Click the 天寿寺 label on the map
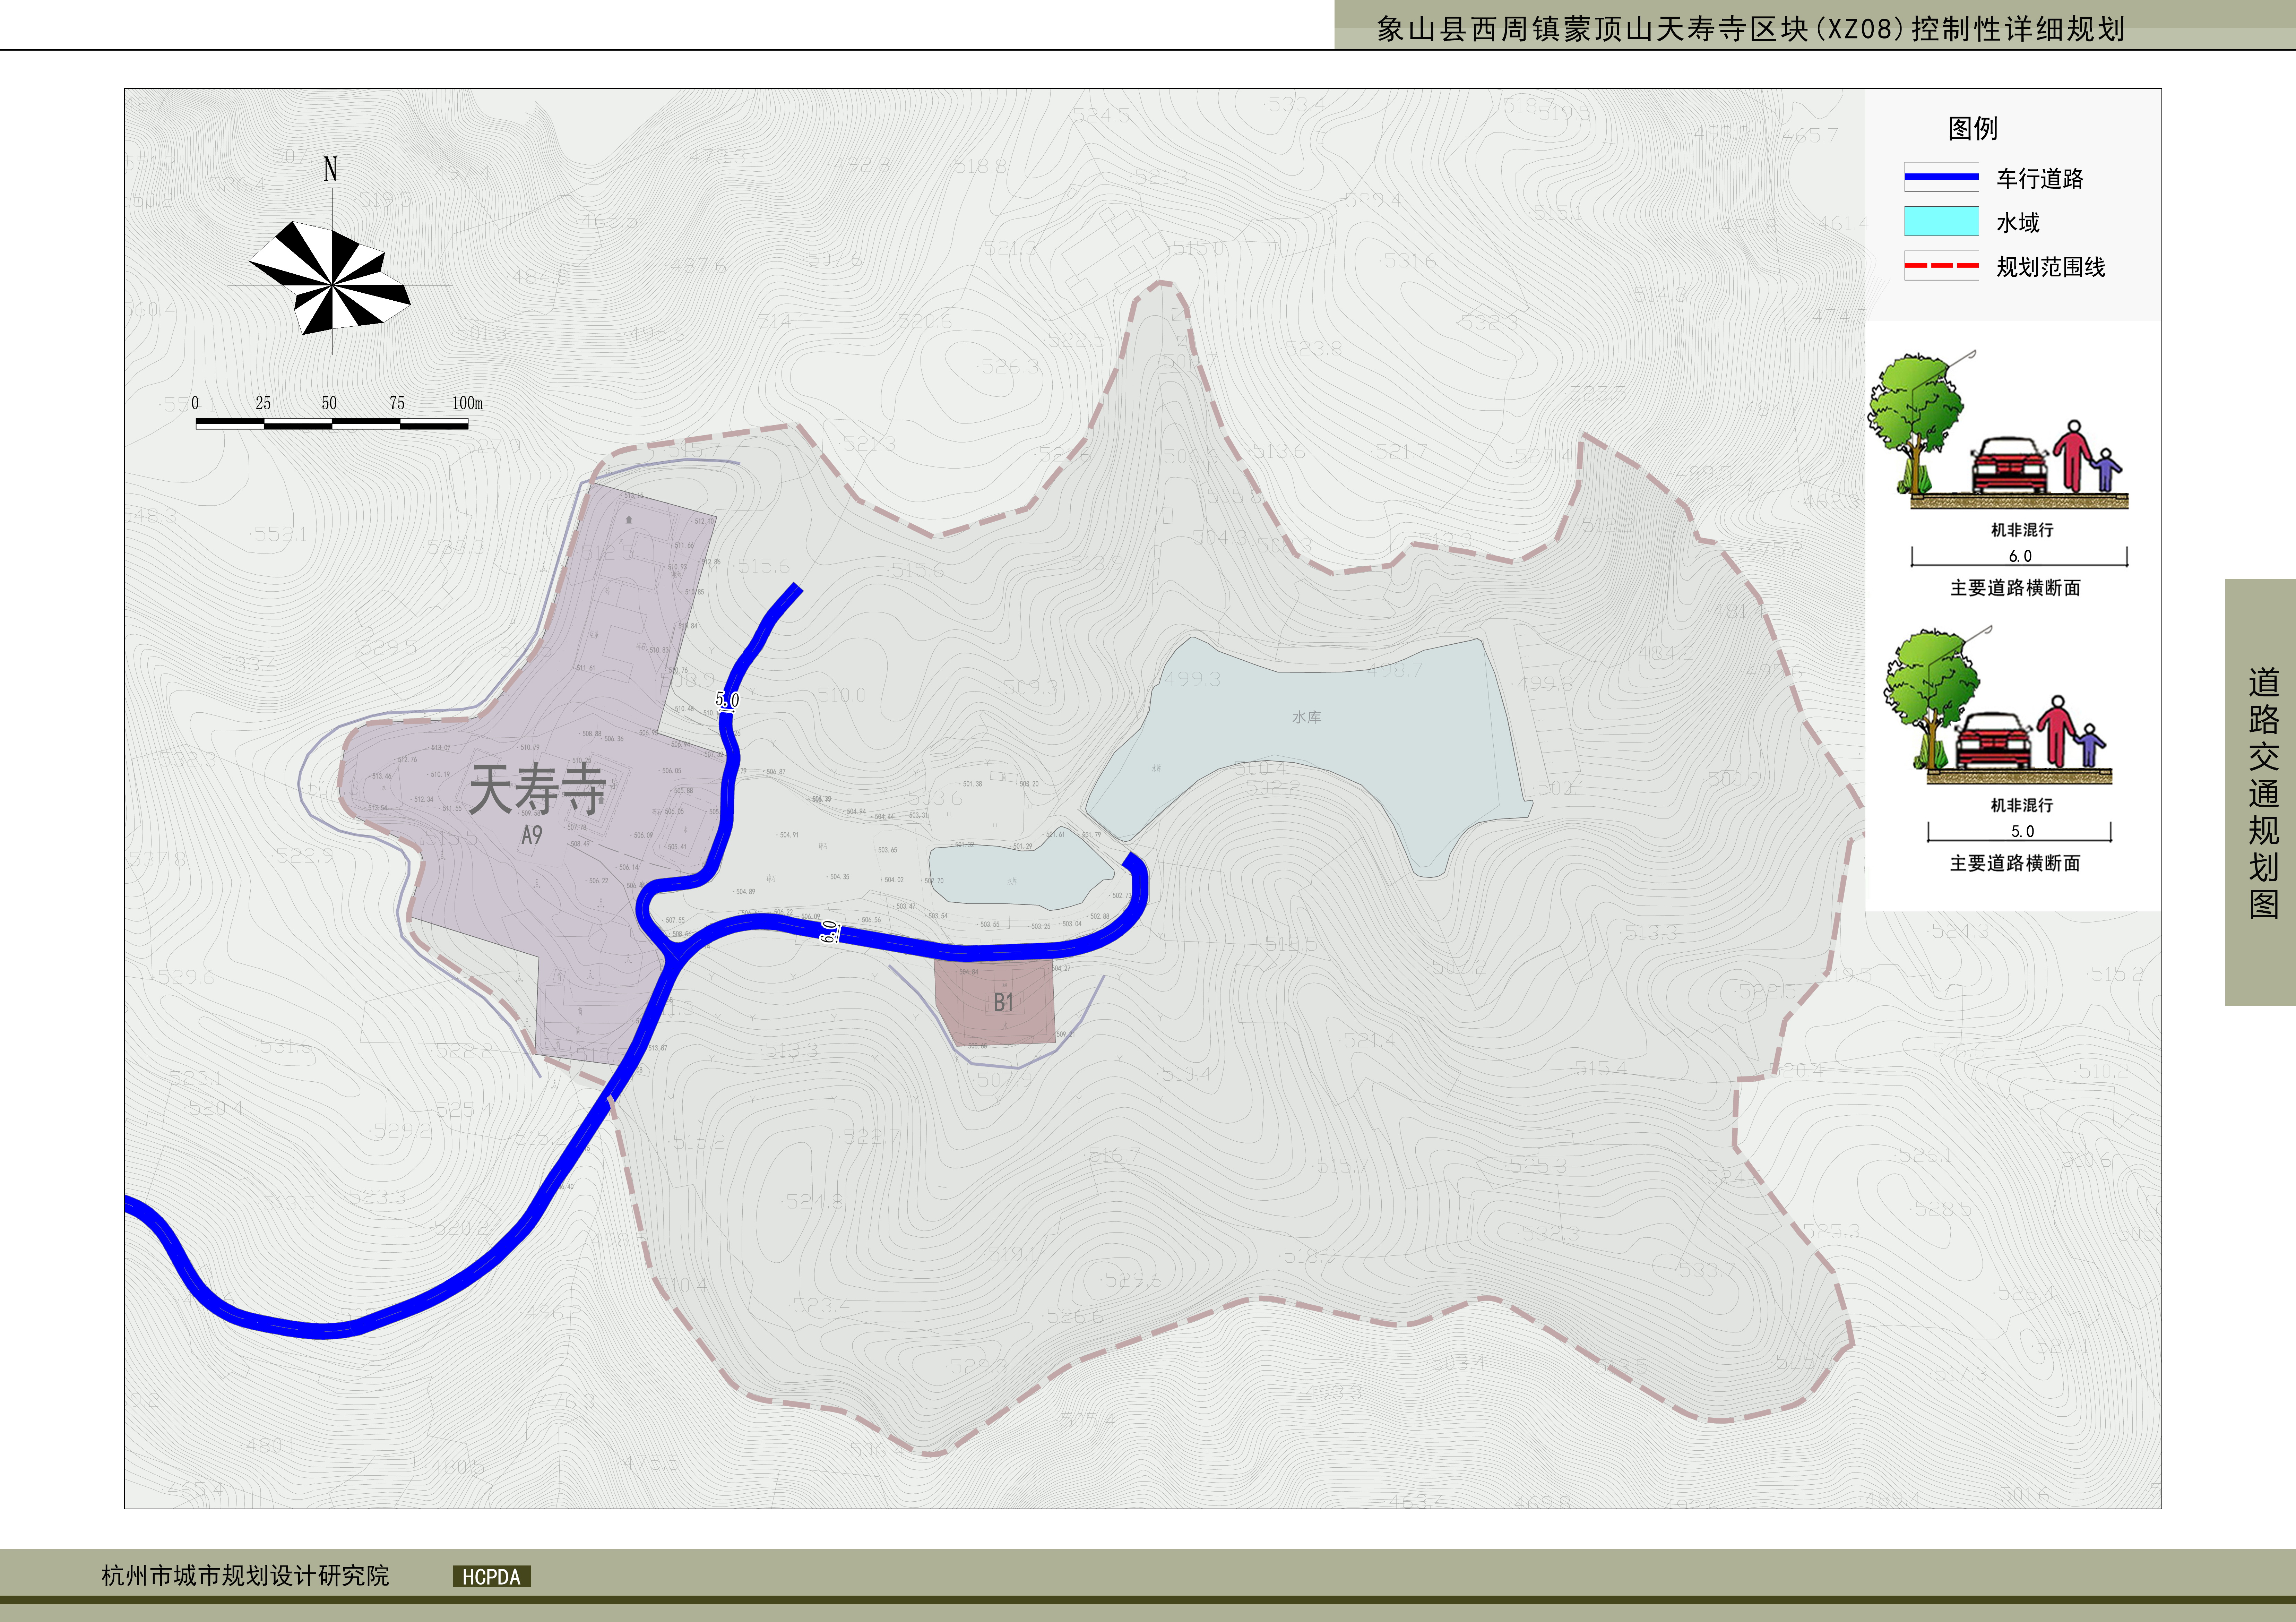Image resolution: width=2296 pixels, height=1622 pixels. coord(538,790)
